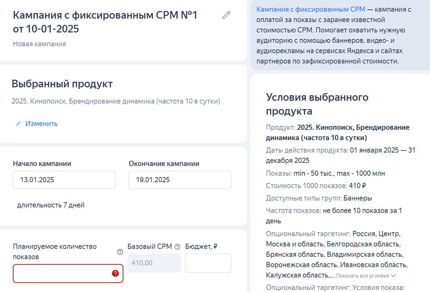Click the длительность 7 дней text
The image size is (430, 292).
[x=51, y=205]
